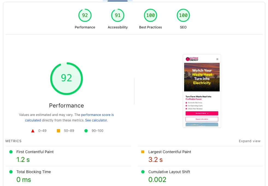Click the orange square in the 50–89 legend
This screenshot has height=186, width=268.
[x=58, y=131]
